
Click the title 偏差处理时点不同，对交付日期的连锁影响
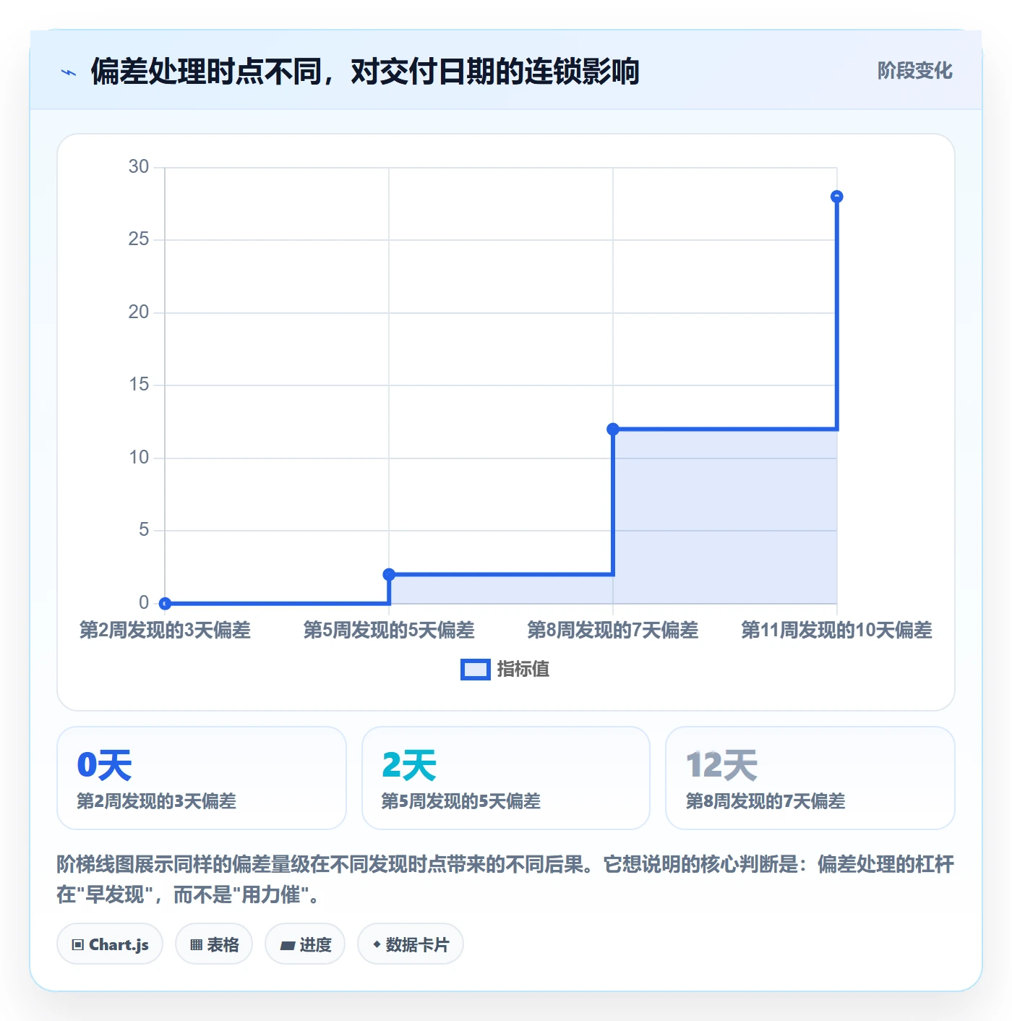365,72
